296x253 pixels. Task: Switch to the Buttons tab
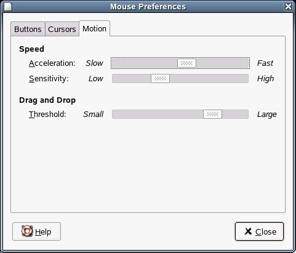click(x=28, y=29)
